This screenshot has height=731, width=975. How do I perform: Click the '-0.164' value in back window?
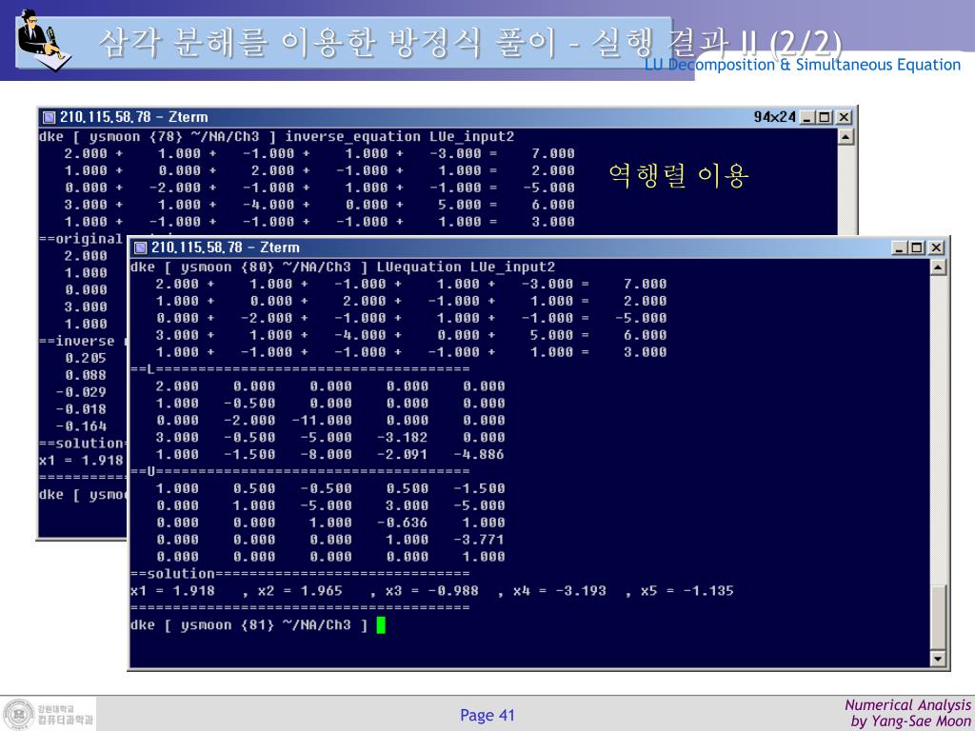(82, 426)
